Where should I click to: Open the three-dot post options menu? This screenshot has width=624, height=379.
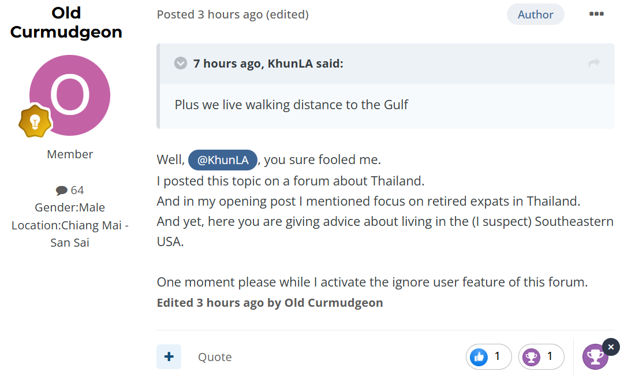[x=596, y=14]
